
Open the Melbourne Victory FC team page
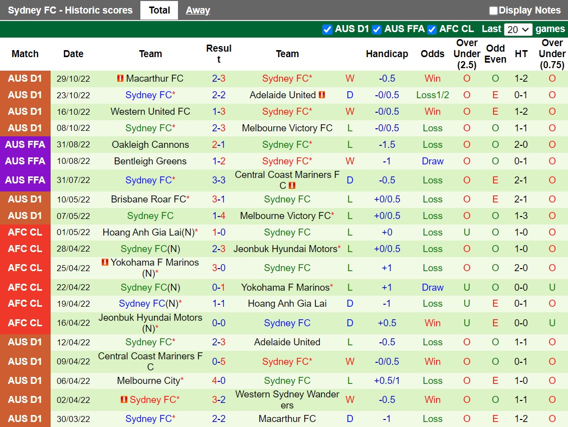click(287, 128)
